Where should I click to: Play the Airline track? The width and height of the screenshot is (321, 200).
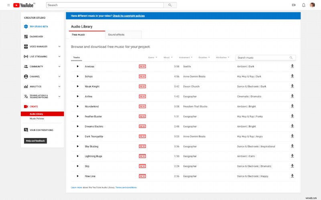pyautogui.click(x=78, y=96)
